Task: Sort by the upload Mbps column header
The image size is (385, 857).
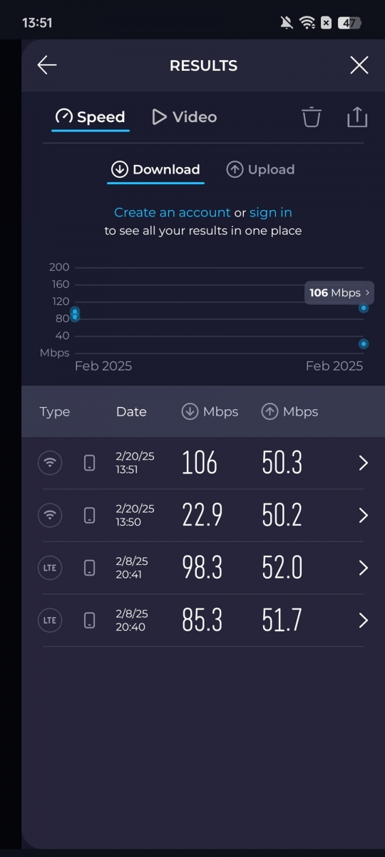Action: (289, 411)
